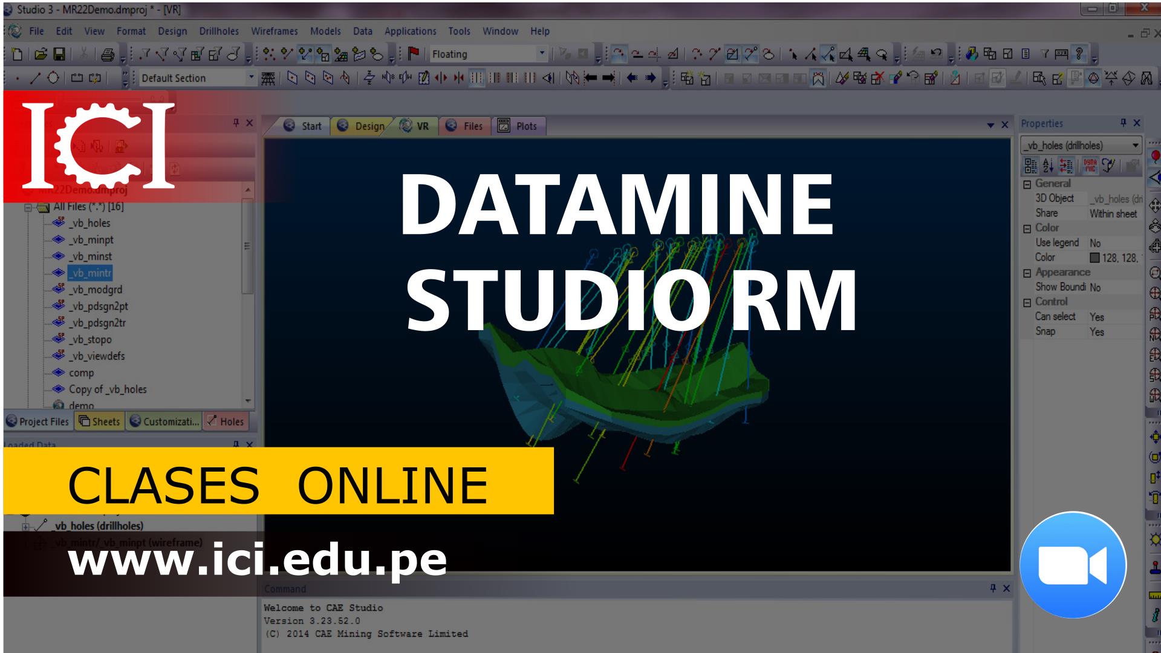Viewport: 1161px width, 653px height.
Task: Click the lasso select pointer icon
Action: [883, 54]
